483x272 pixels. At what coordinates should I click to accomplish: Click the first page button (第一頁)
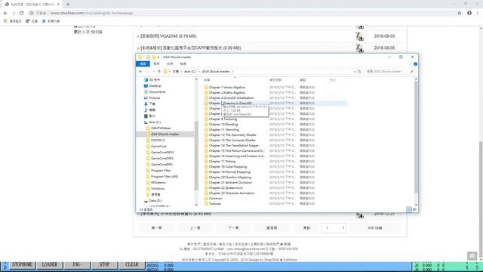click(x=156, y=228)
